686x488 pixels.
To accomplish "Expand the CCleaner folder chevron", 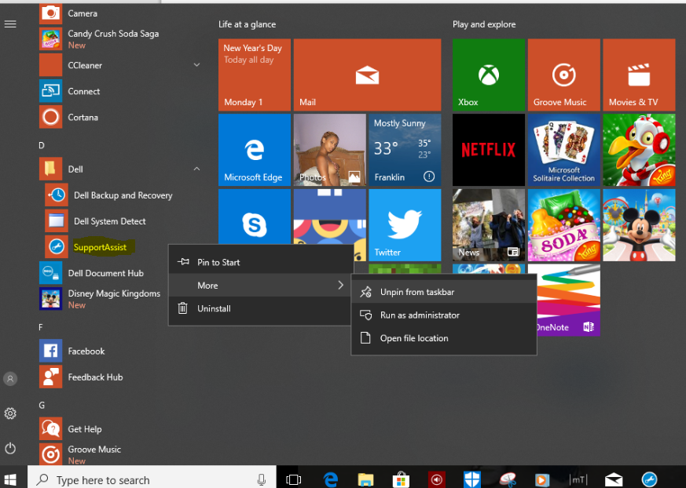I will click(197, 65).
